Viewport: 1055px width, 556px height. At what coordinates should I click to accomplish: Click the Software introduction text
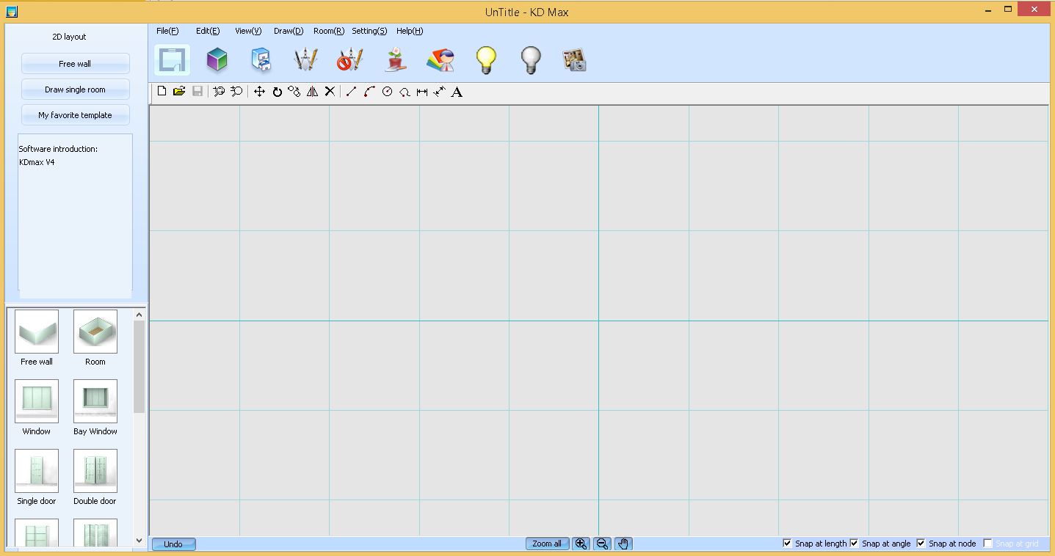58,149
